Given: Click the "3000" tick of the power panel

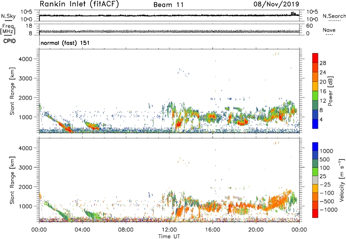Looking at the screenshot, I should (x=26, y=79).
